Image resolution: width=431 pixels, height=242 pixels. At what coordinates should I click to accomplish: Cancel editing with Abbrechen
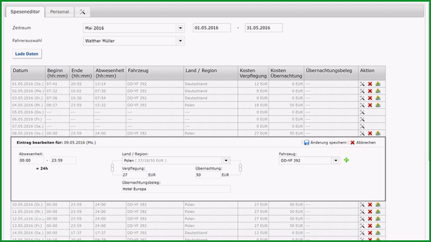coord(363,143)
